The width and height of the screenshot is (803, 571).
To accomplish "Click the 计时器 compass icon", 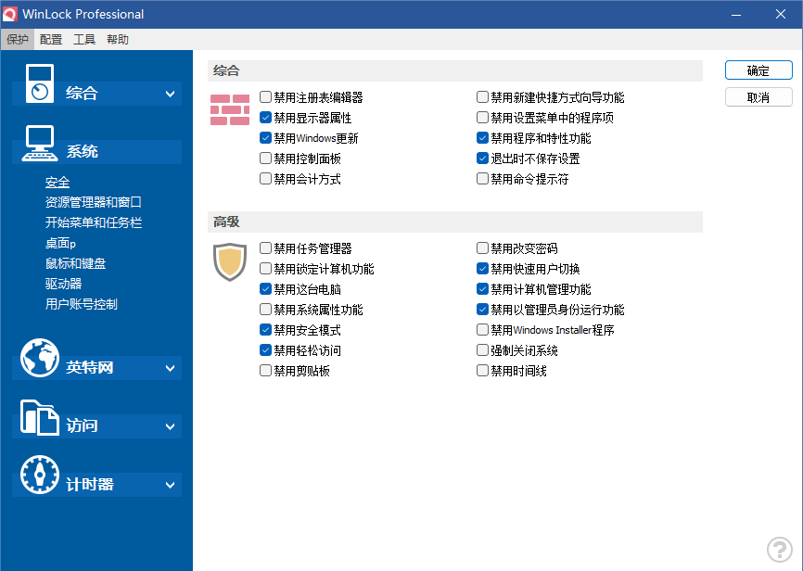I will coord(40,475).
